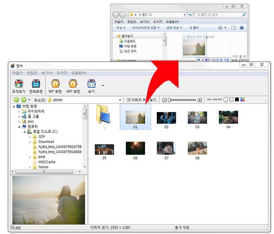
Task: Open 도움말(H) menu in 한씨 window
Action: (79, 73)
